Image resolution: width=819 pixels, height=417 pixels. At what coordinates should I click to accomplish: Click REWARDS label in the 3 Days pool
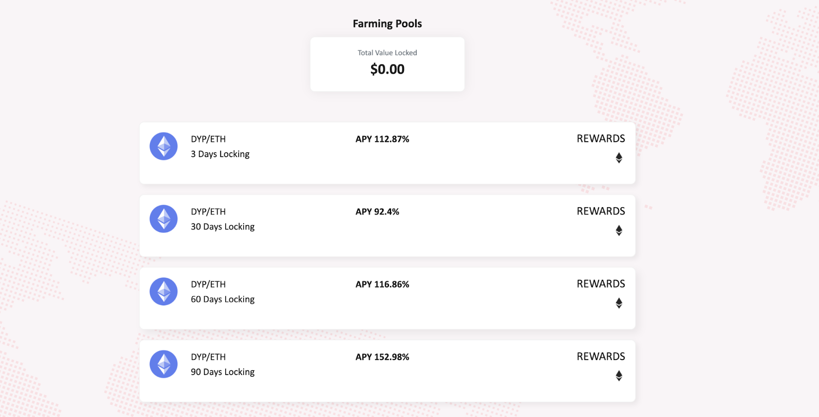point(601,139)
